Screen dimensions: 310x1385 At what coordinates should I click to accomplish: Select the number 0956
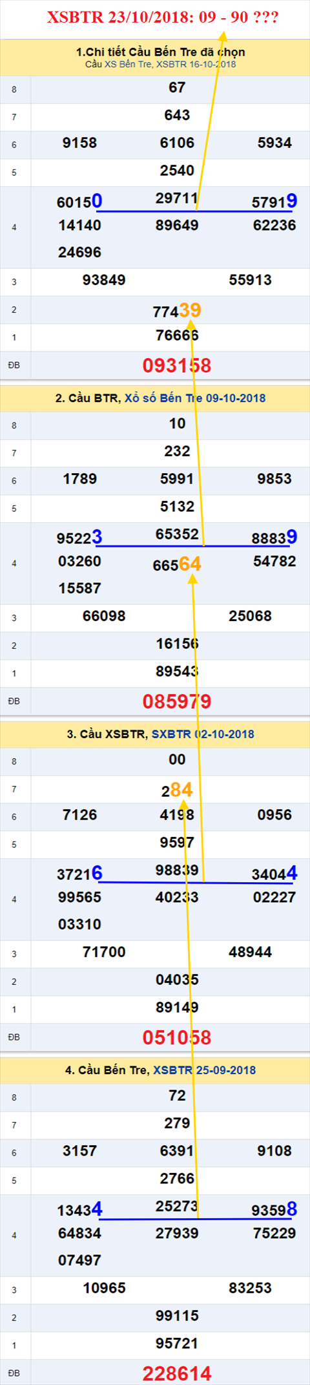pyautogui.click(x=274, y=815)
